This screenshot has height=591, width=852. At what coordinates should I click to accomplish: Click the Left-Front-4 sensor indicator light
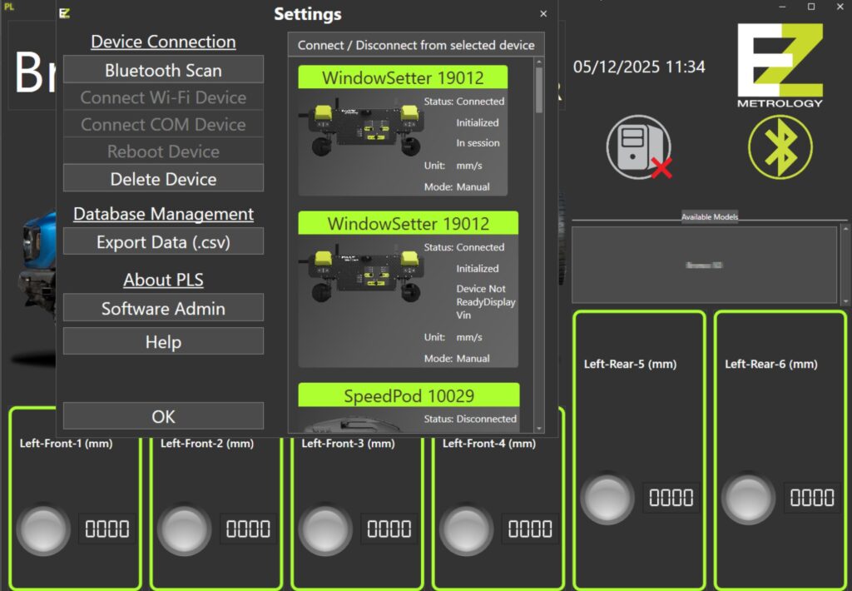(467, 529)
